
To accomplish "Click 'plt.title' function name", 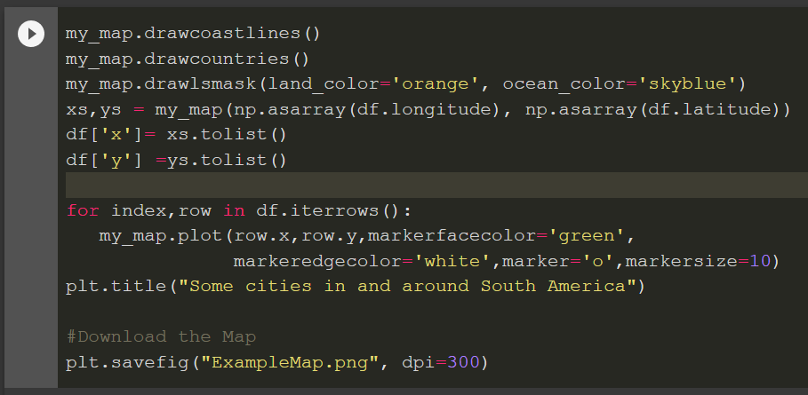I will [x=116, y=287].
